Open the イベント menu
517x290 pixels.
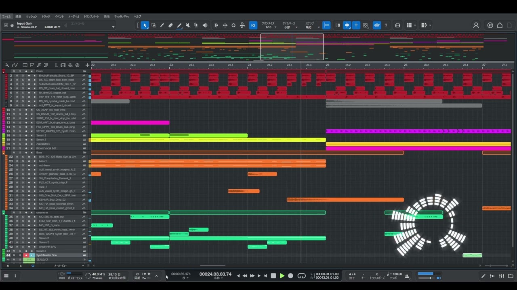pyautogui.click(x=59, y=17)
